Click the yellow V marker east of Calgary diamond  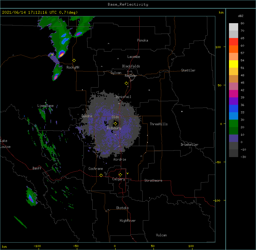coord(127,173)
